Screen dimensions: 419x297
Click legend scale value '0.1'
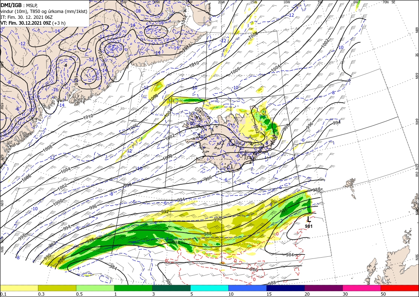pyautogui.click(x=3, y=294)
